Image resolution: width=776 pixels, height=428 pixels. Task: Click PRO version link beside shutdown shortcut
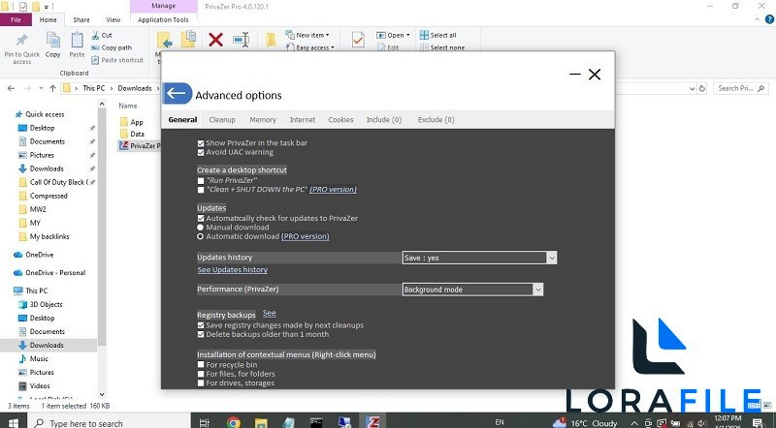coord(333,190)
